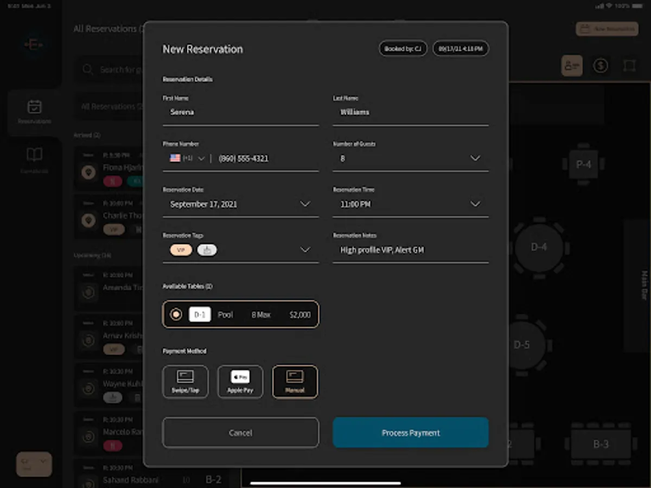Select the D-1 table radio button
Image resolution: width=651 pixels, height=488 pixels.
pyautogui.click(x=176, y=314)
